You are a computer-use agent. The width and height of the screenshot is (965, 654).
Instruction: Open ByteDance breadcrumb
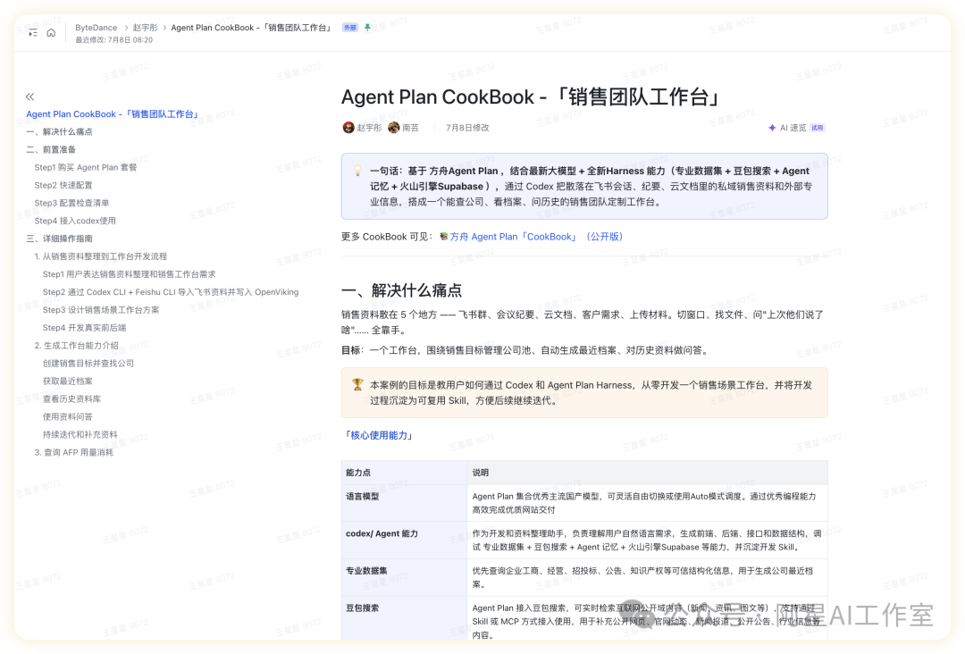click(96, 28)
